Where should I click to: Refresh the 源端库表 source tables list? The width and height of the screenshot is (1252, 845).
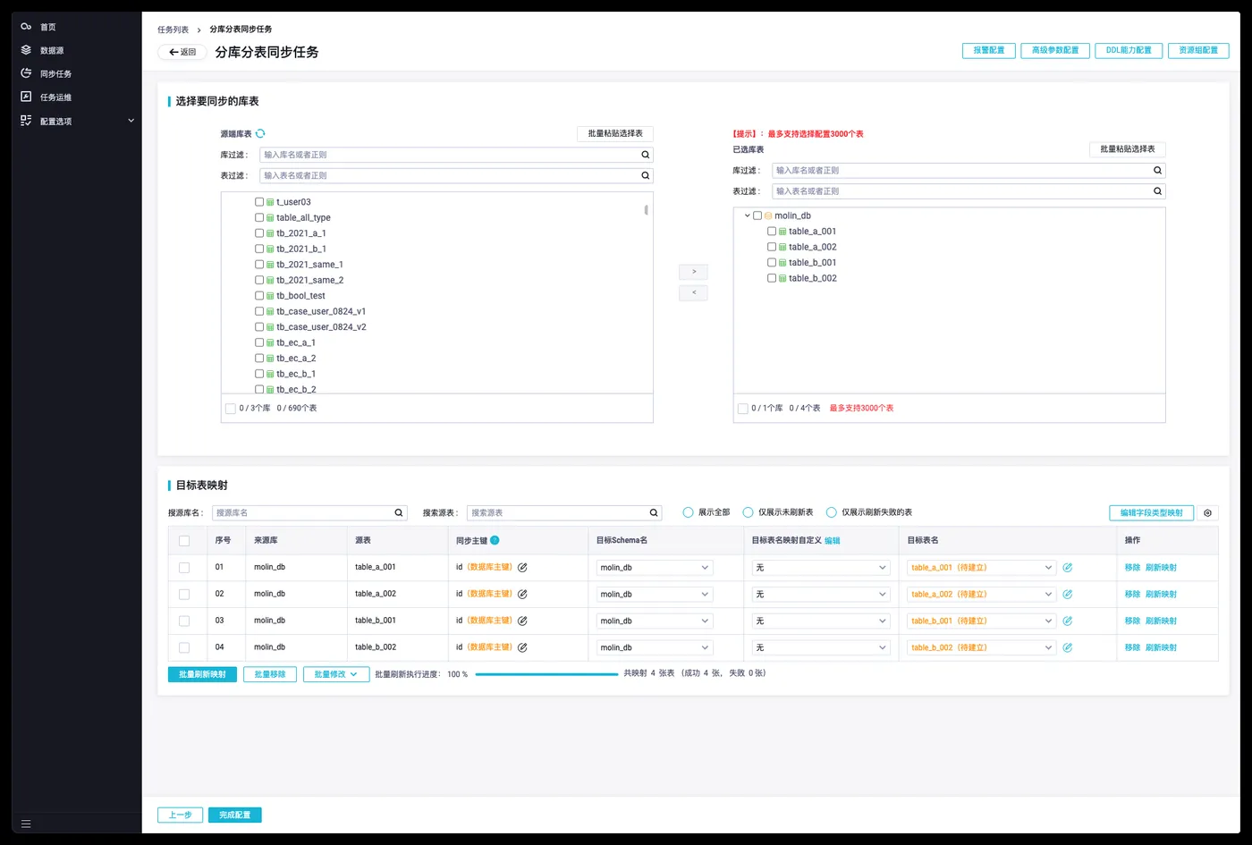260,133
